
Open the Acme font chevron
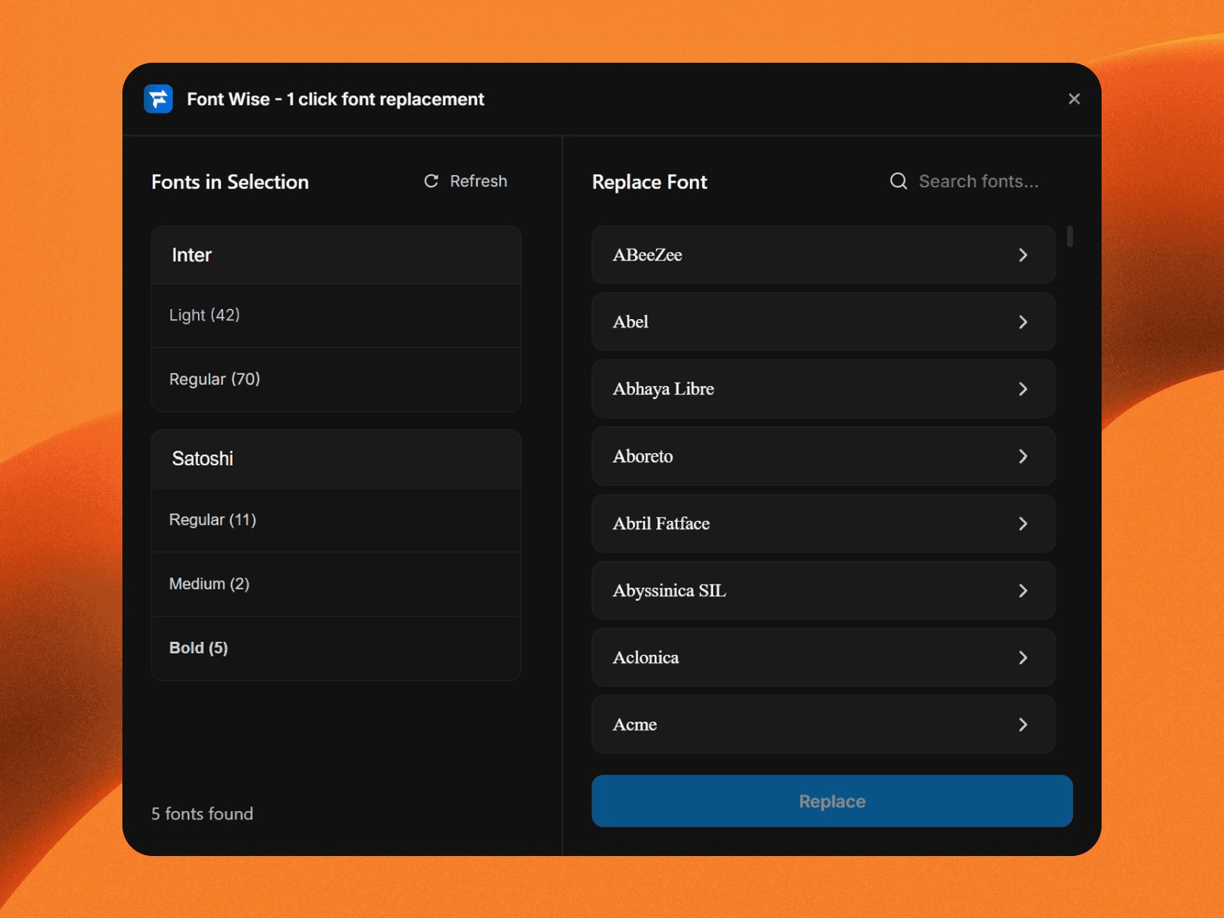tap(1024, 724)
